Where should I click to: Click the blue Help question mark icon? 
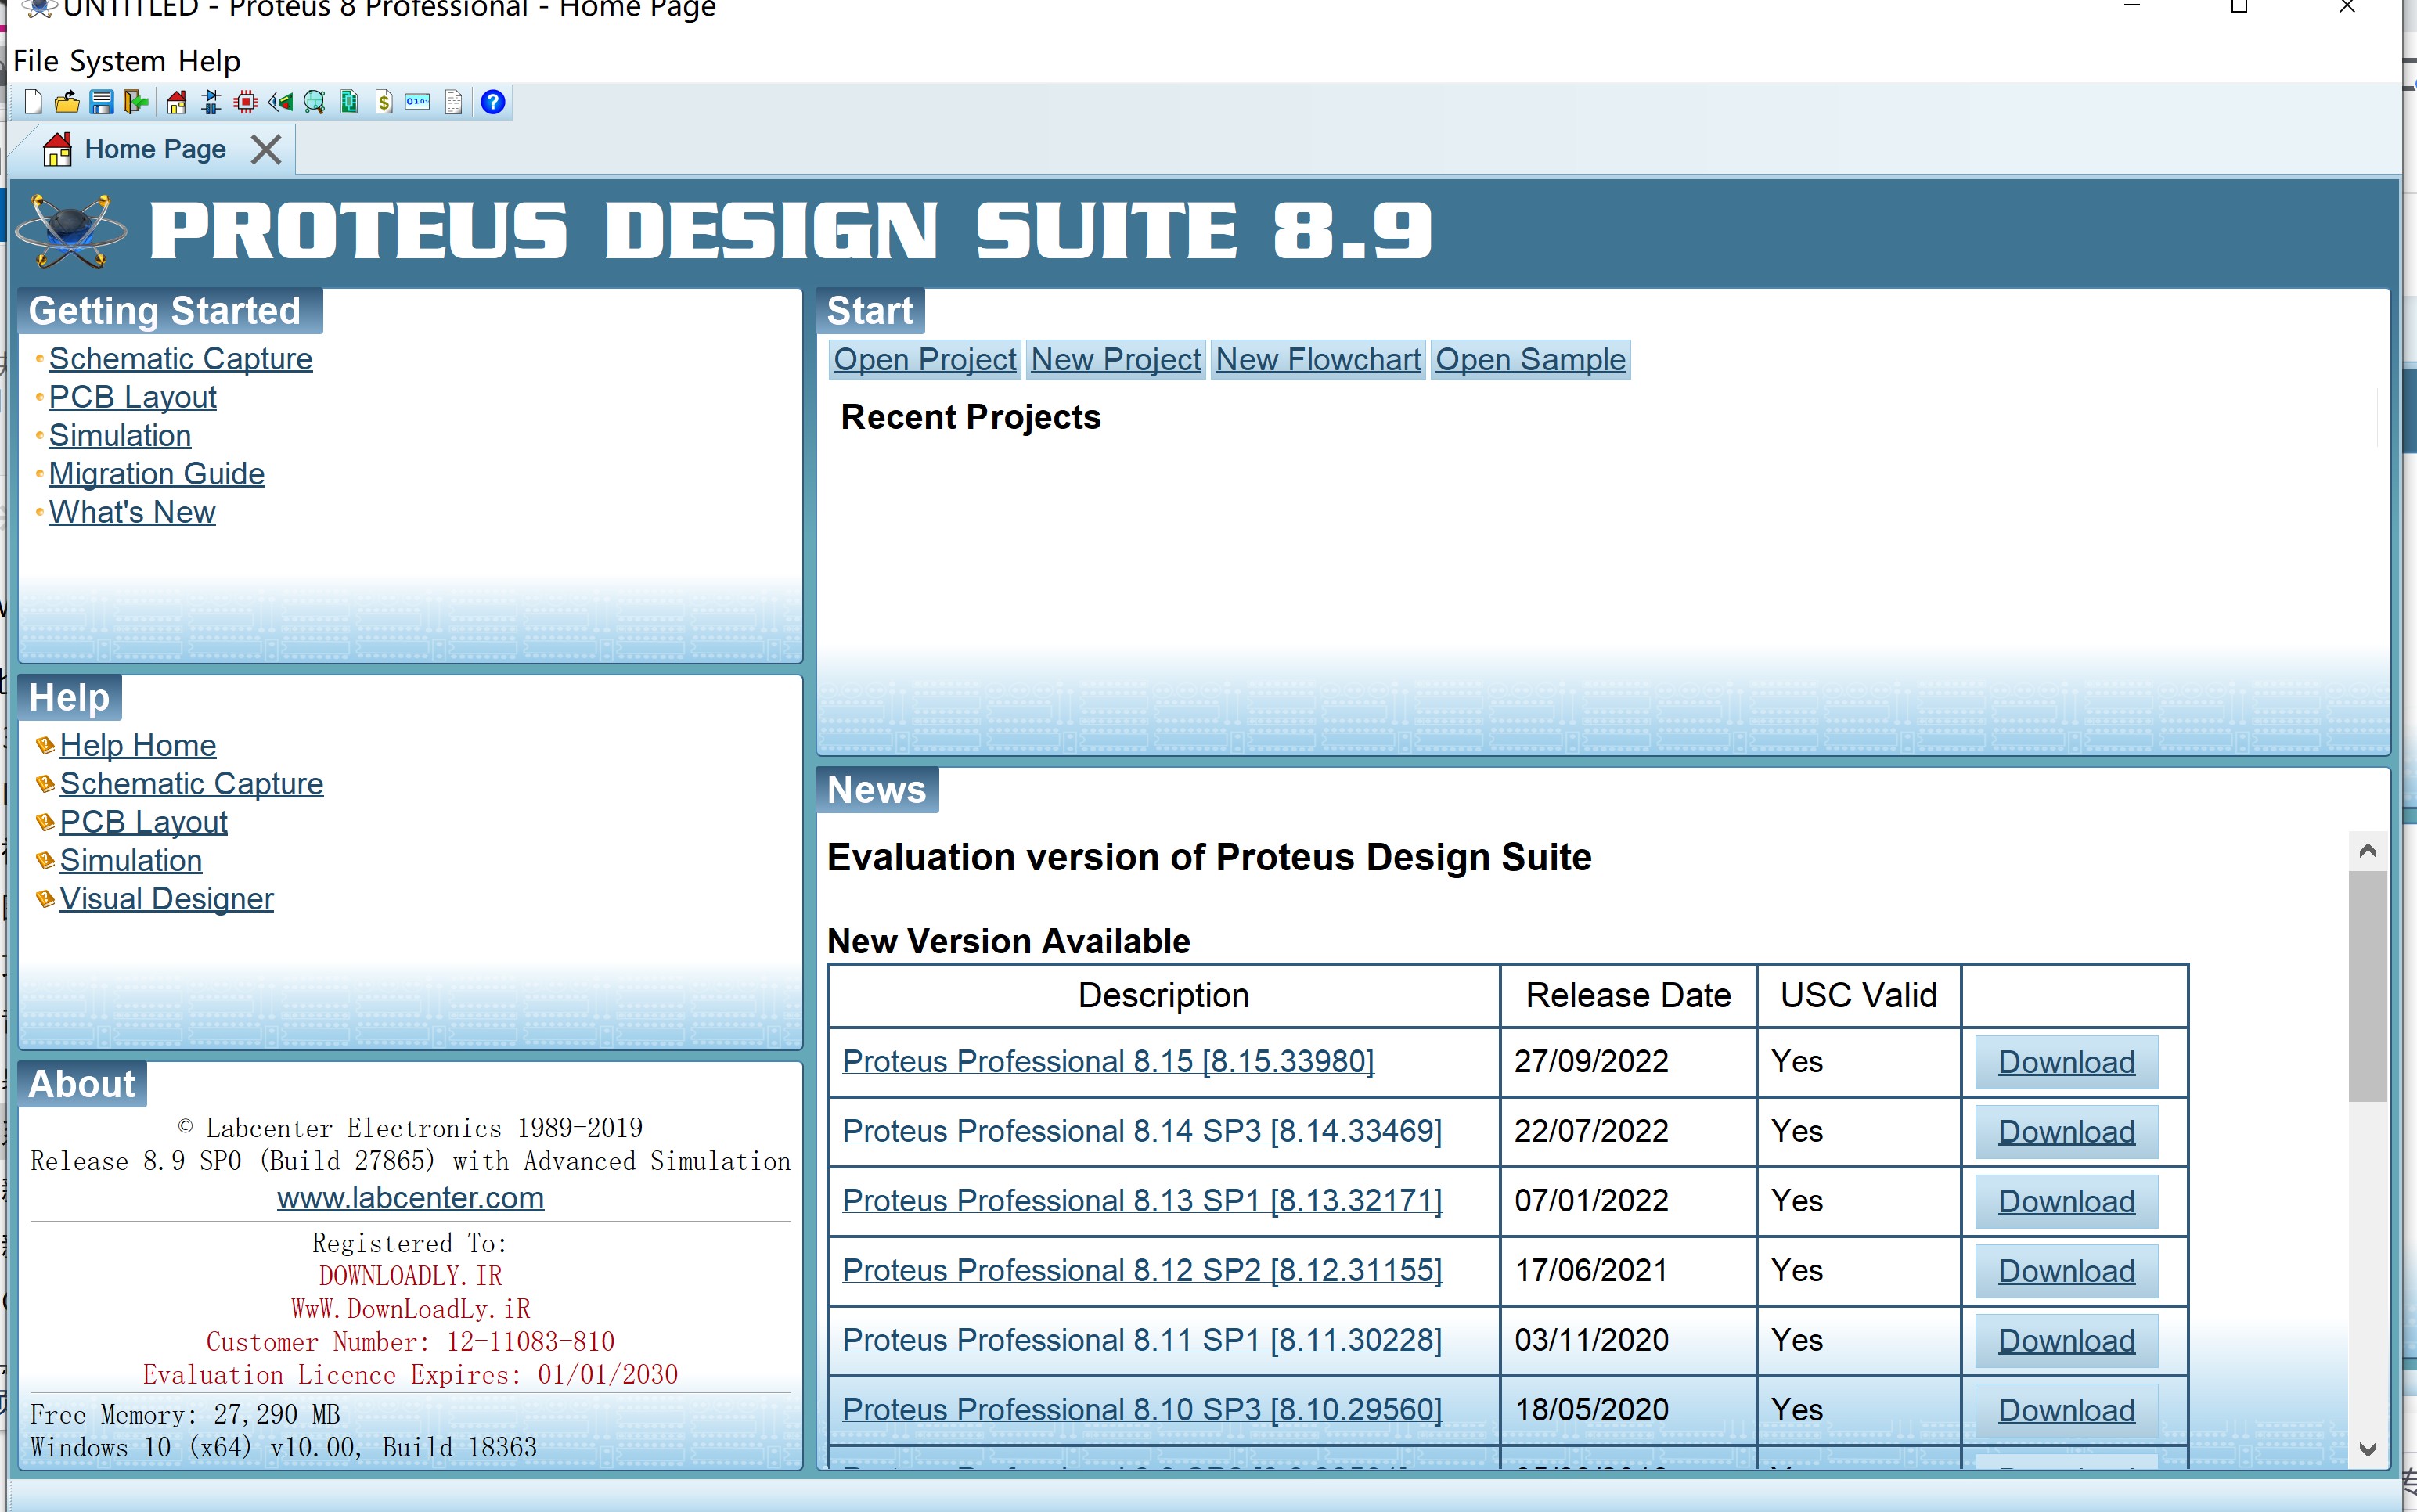493,102
